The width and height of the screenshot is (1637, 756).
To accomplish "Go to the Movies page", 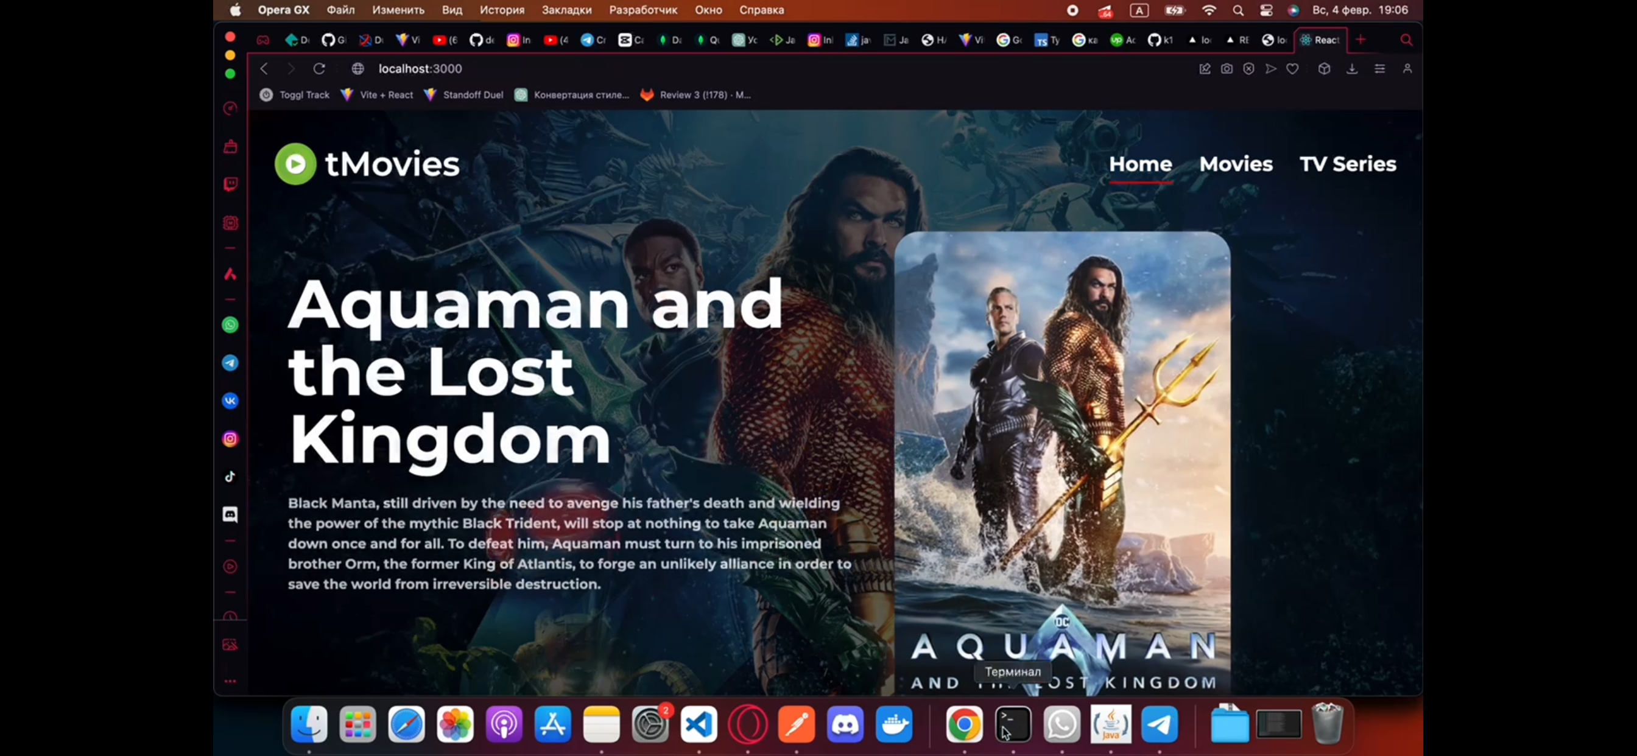I will pos(1236,164).
